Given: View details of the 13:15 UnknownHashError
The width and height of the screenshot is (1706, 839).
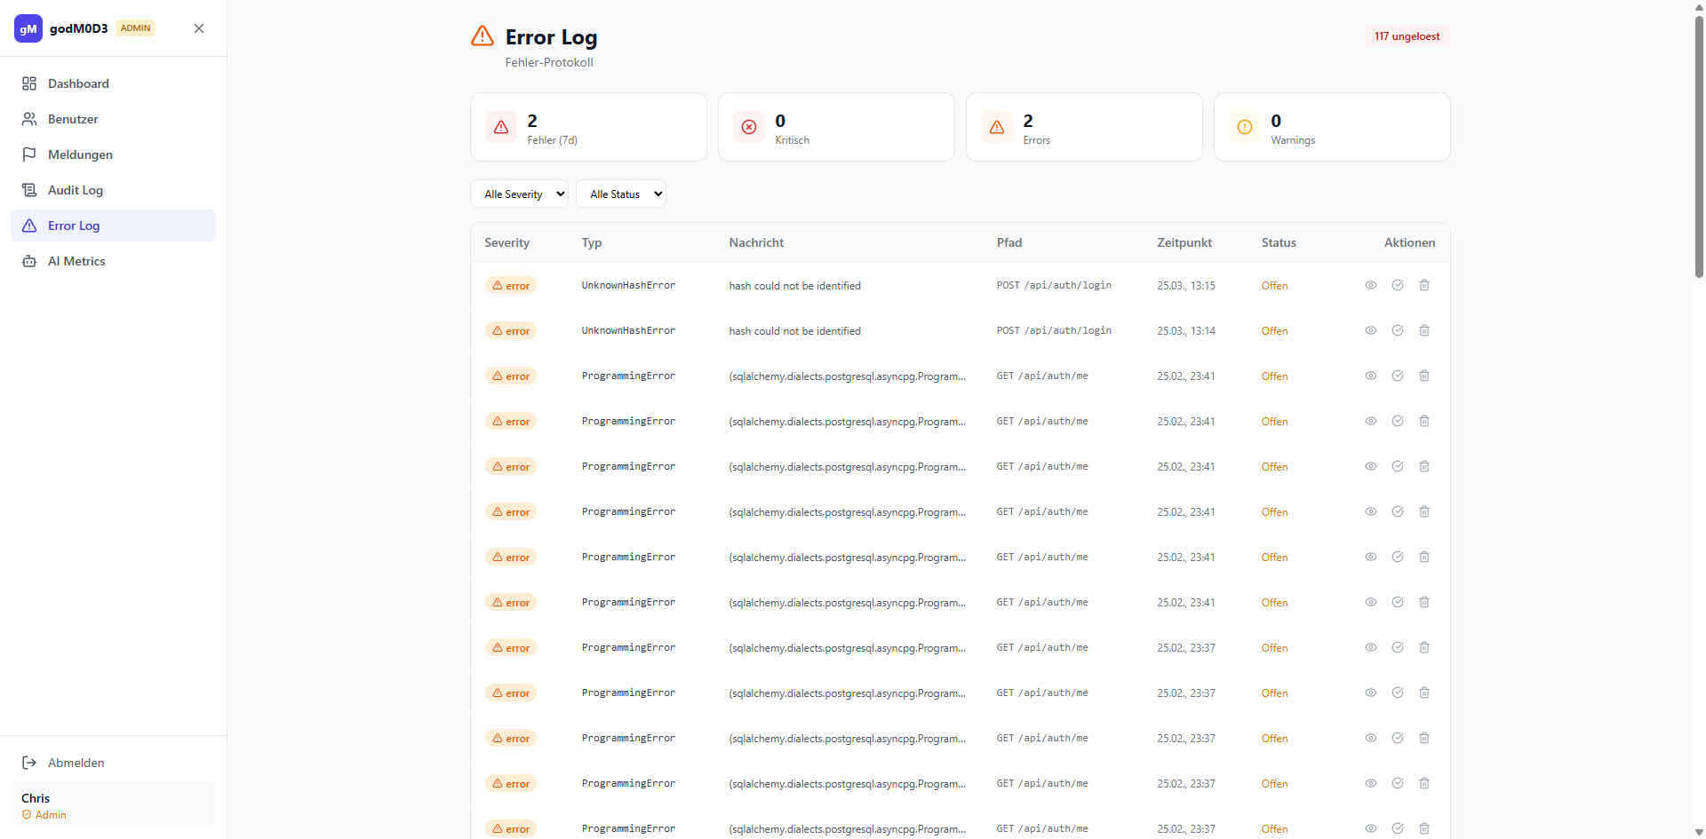Looking at the screenshot, I should click(1371, 285).
